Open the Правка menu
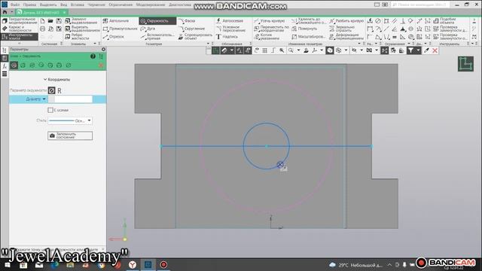This screenshot has width=482, height=271. 29,5
